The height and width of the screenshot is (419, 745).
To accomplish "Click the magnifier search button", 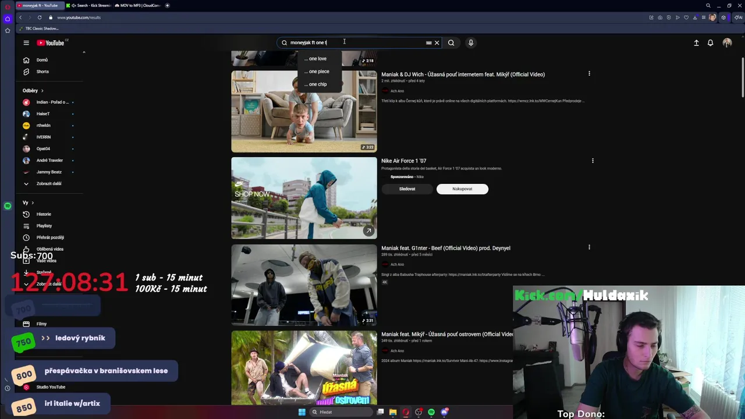I will (451, 42).
